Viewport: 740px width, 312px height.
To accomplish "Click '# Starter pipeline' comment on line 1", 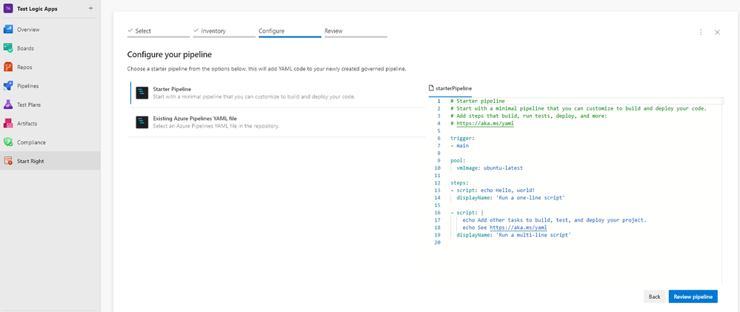I will 478,101.
